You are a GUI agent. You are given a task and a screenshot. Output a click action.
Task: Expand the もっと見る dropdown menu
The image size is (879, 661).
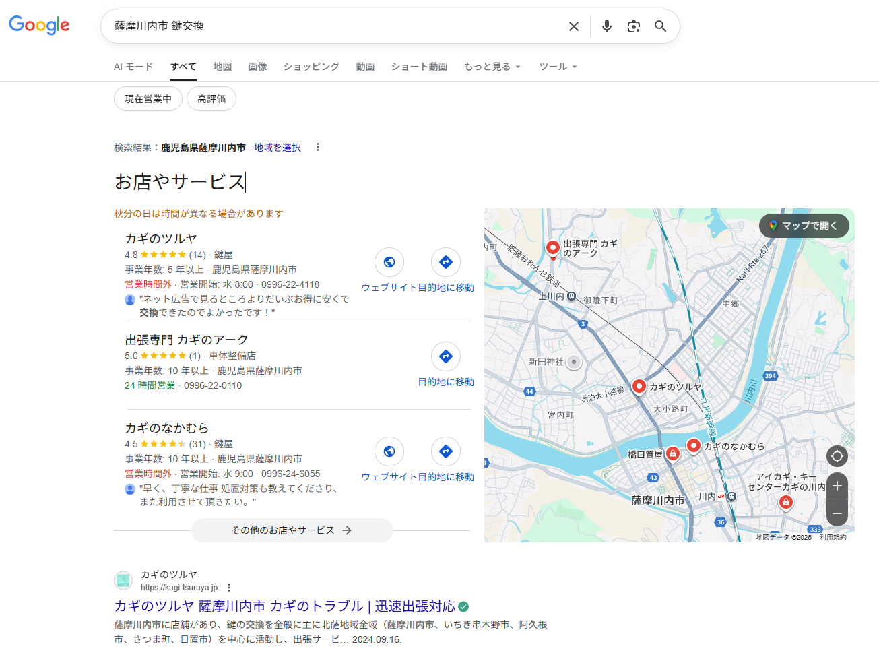pyautogui.click(x=492, y=67)
